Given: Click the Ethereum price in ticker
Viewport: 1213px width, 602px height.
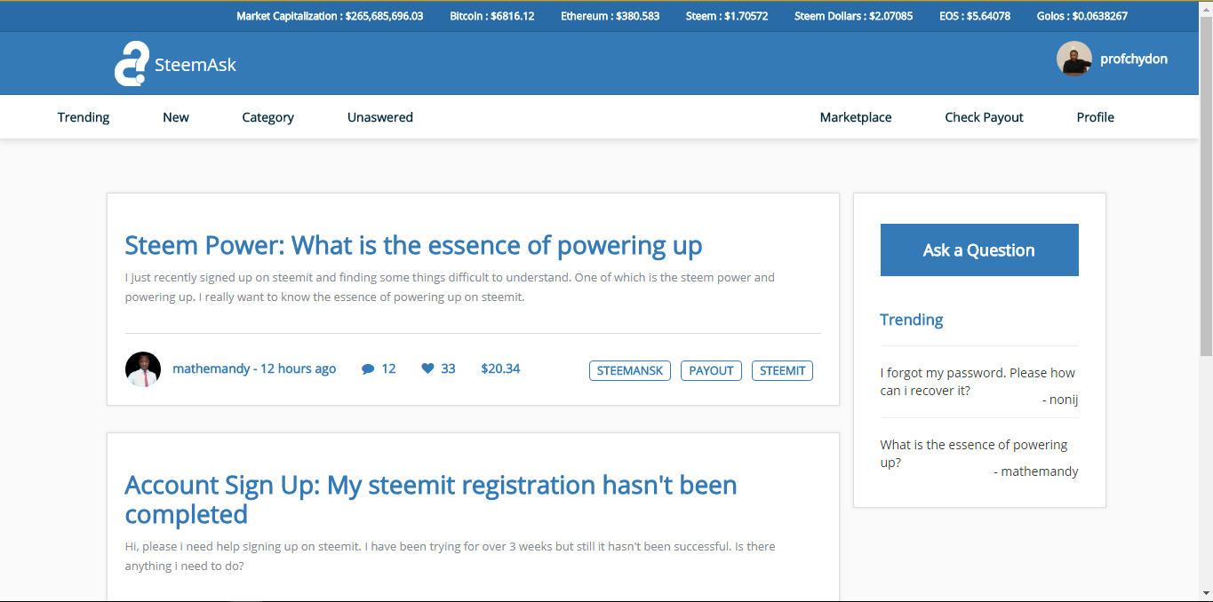Looking at the screenshot, I should [x=610, y=16].
